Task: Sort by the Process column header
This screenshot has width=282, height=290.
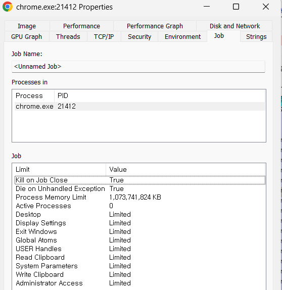Action: [x=34, y=95]
